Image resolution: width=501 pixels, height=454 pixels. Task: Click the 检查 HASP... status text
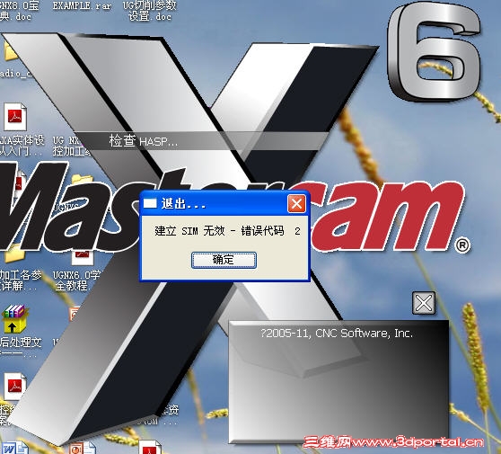point(143,141)
